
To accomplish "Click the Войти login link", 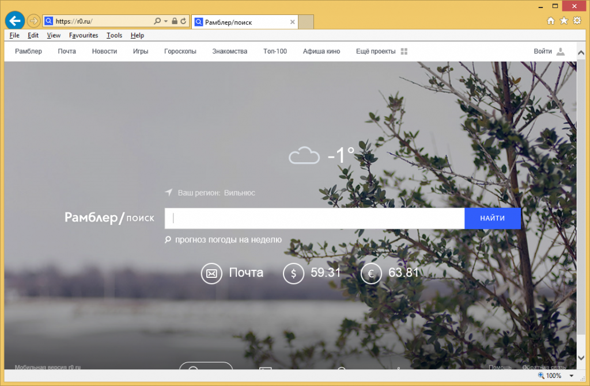I will 543,51.
